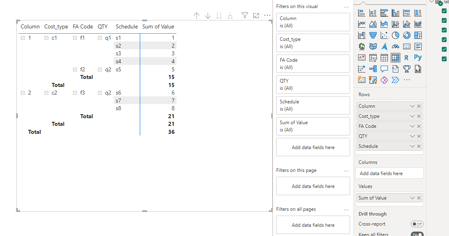This screenshot has width=449, height=236.
Task: Click Add data fields under Filters on all pages
Action: (313, 225)
